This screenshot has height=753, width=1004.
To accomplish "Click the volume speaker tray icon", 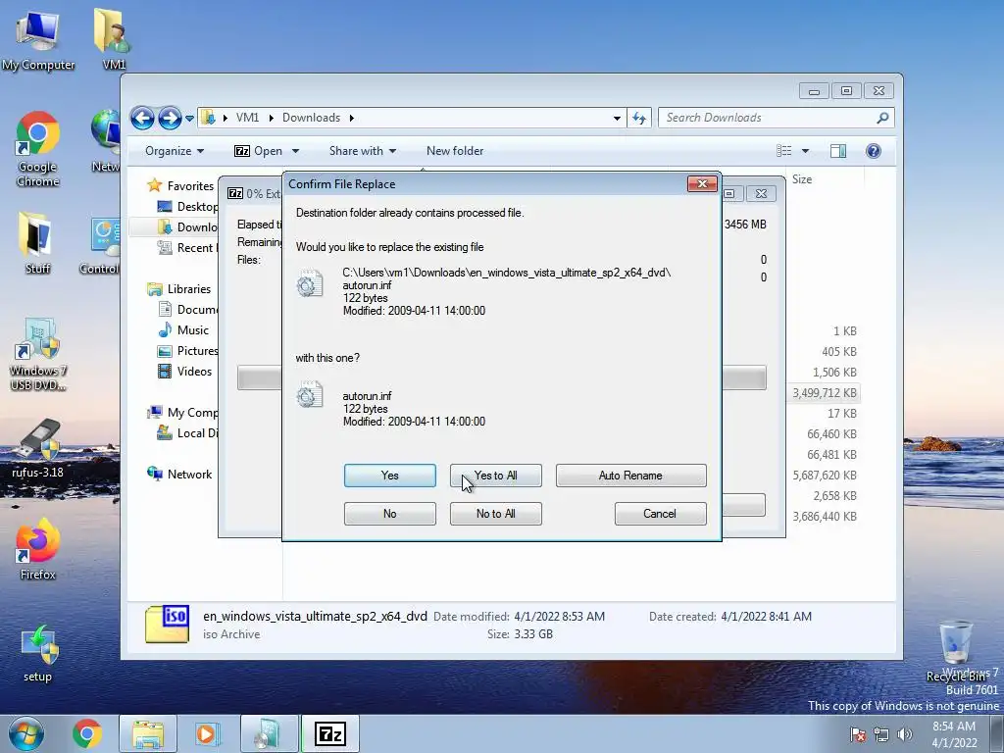I will (x=905, y=734).
